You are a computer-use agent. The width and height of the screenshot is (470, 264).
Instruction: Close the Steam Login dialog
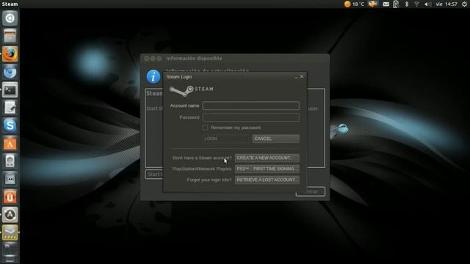[x=302, y=76]
